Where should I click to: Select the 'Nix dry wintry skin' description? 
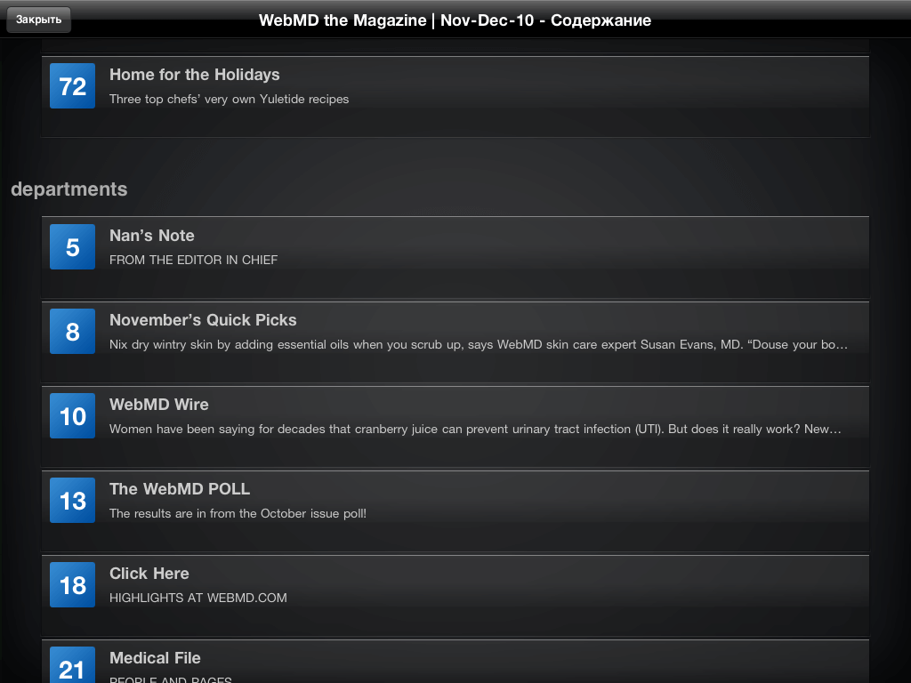point(479,344)
